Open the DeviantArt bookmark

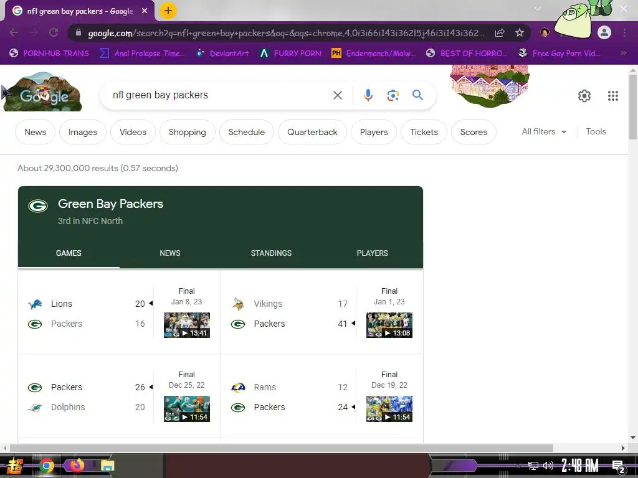(x=223, y=54)
